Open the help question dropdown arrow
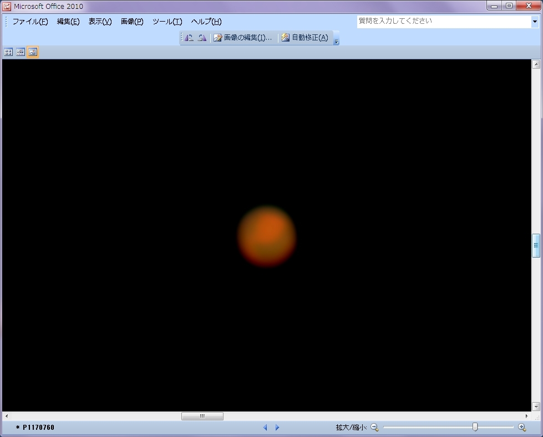The image size is (543, 437). point(535,22)
